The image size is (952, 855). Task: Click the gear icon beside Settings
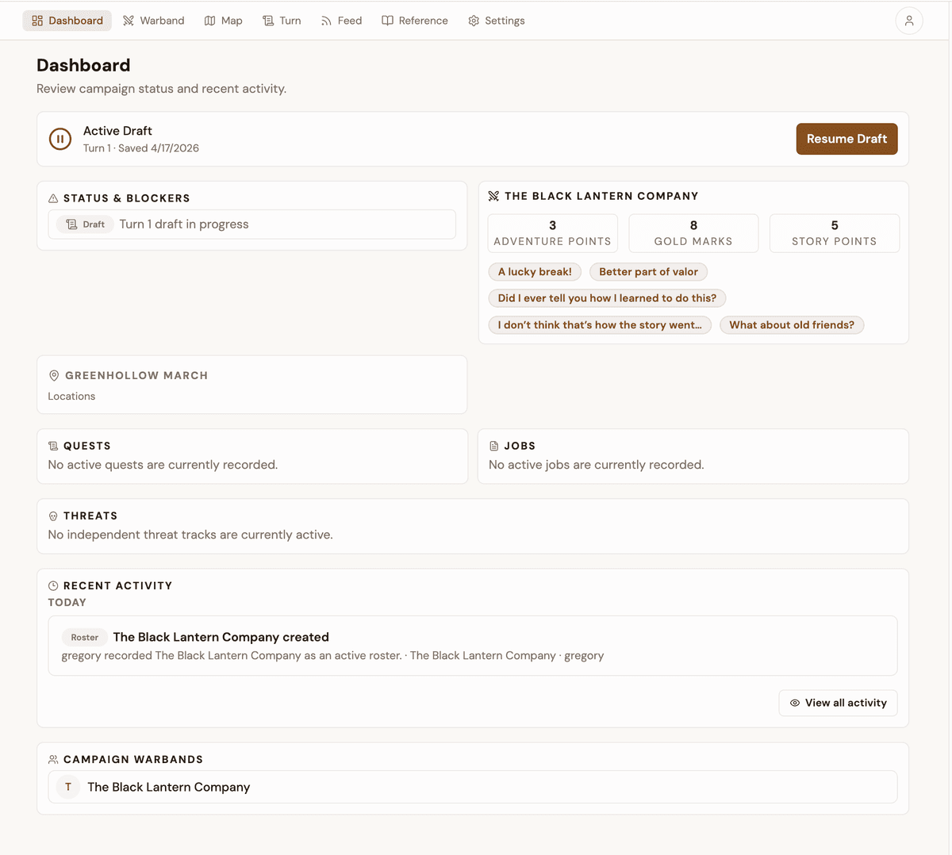(x=474, y=21)
